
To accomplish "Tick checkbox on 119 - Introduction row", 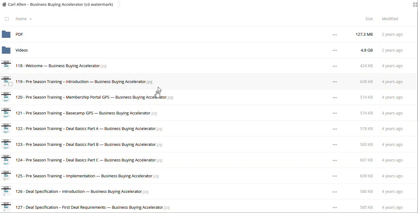I will (x=10, y=84).
